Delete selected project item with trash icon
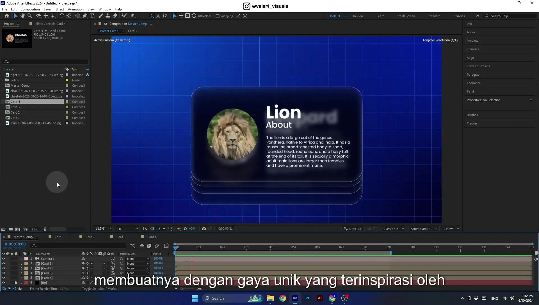Image resolution: width=539 pixels, height=305 pixels. (x=45, y=229)
